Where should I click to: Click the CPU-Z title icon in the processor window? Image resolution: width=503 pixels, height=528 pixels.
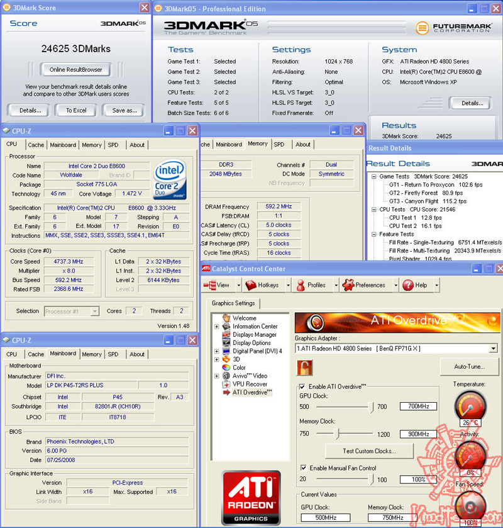tap(6, 131)
